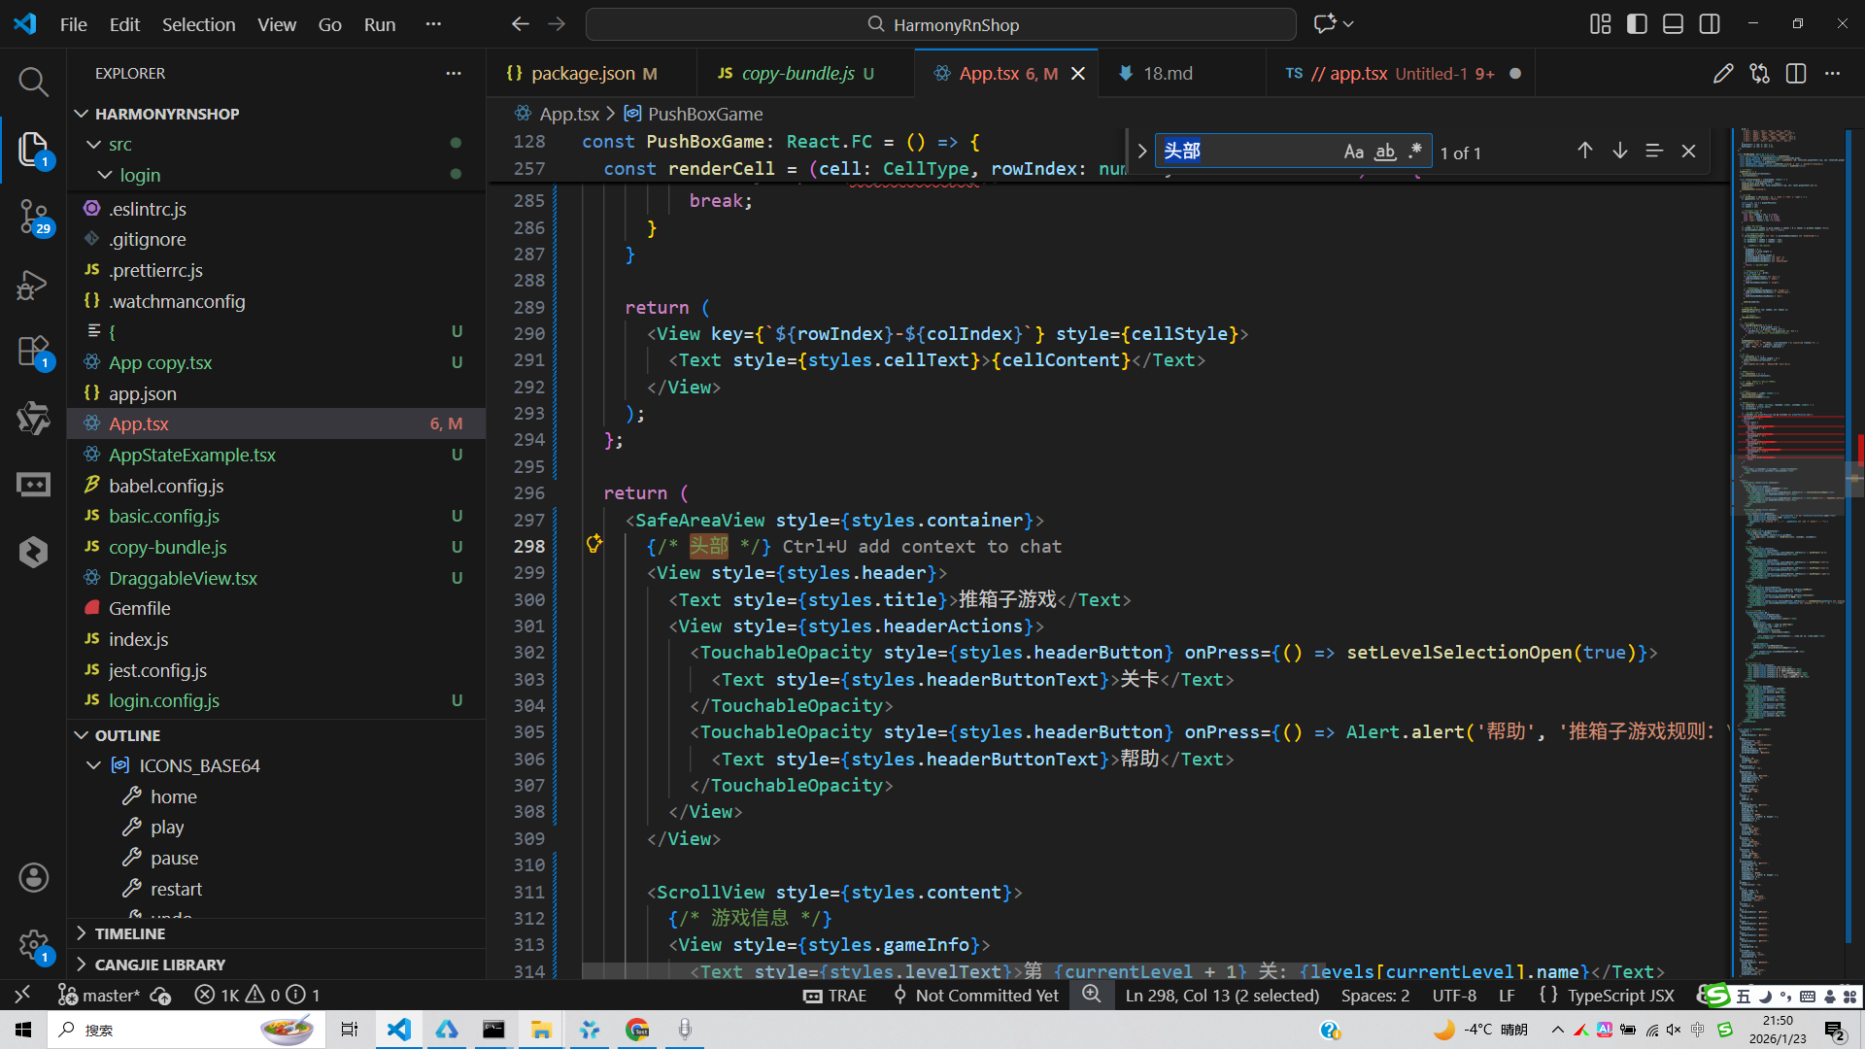Click the lightbulb code action icon
1865x1049 pixels.
(x=593, y=544)
